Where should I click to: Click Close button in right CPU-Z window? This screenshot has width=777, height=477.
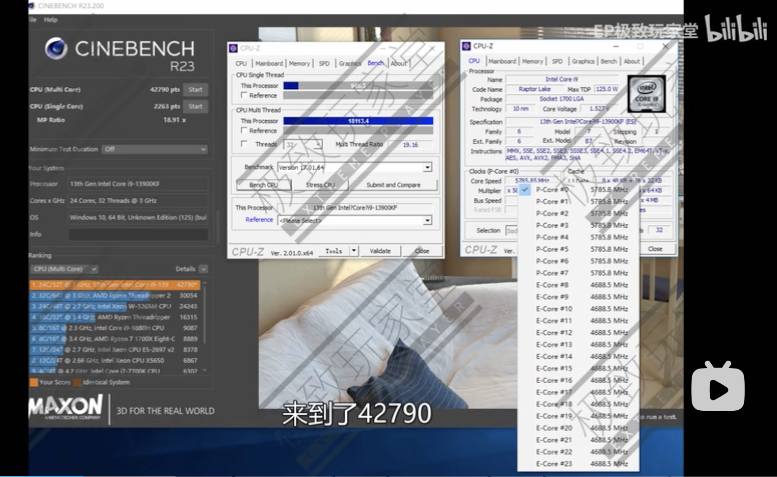(655, 249)
